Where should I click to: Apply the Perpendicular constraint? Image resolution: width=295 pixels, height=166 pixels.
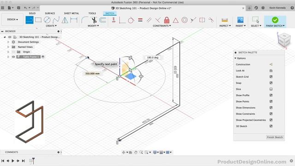[x=158, y=20]
